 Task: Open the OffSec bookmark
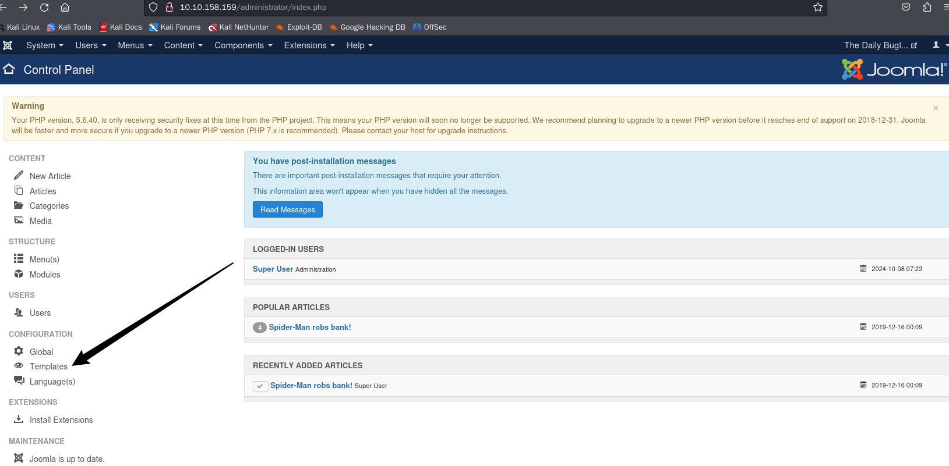(429, 27)
